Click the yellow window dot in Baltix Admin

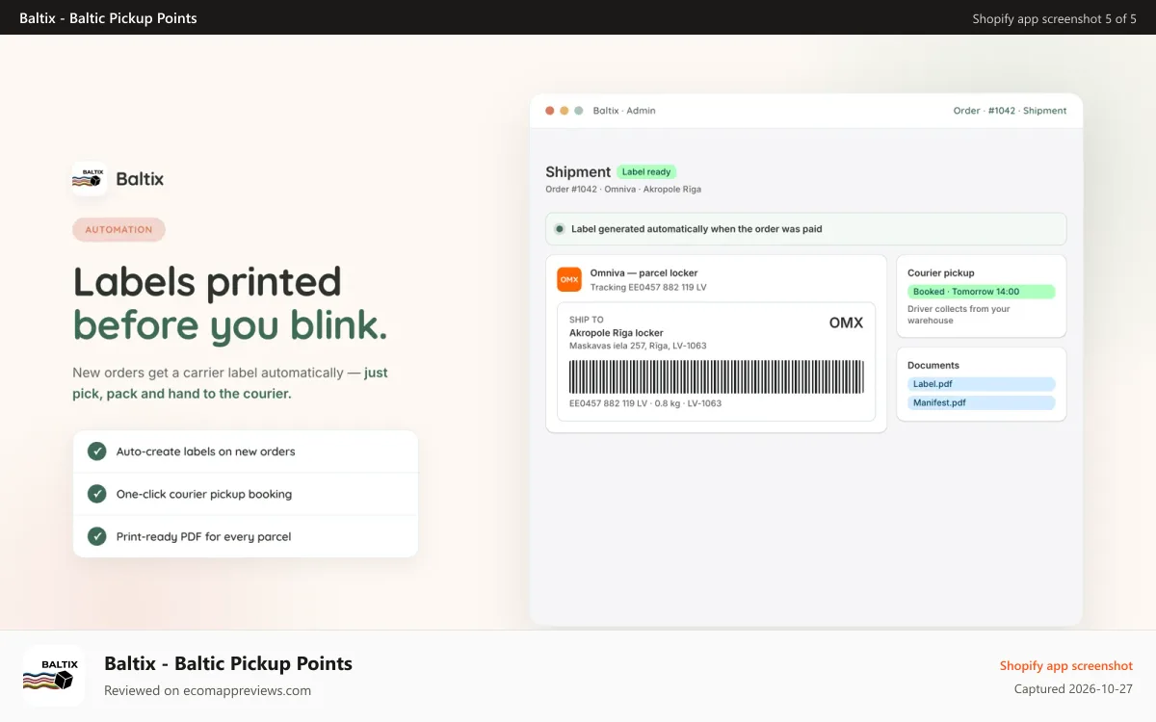(x=565, y=111)
